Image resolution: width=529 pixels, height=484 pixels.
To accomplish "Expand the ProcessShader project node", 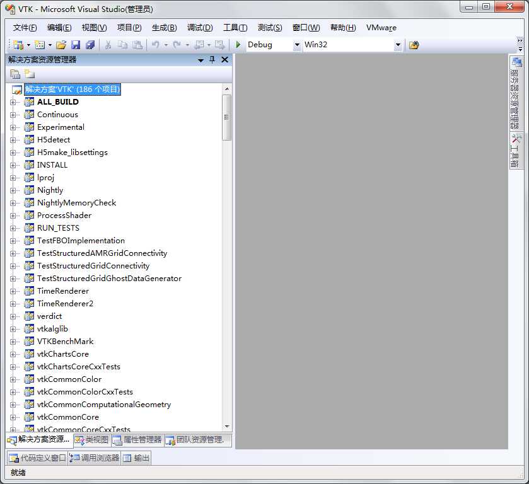I will pos(13,216).
